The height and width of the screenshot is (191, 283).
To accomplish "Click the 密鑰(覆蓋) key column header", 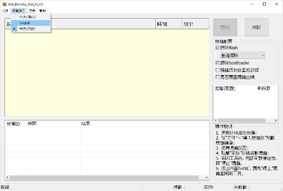I will pos(234,88).
